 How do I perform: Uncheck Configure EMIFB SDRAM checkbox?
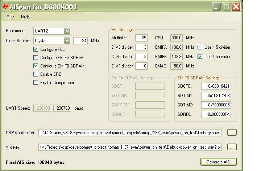pyautogui.click(x=36, y=66)
